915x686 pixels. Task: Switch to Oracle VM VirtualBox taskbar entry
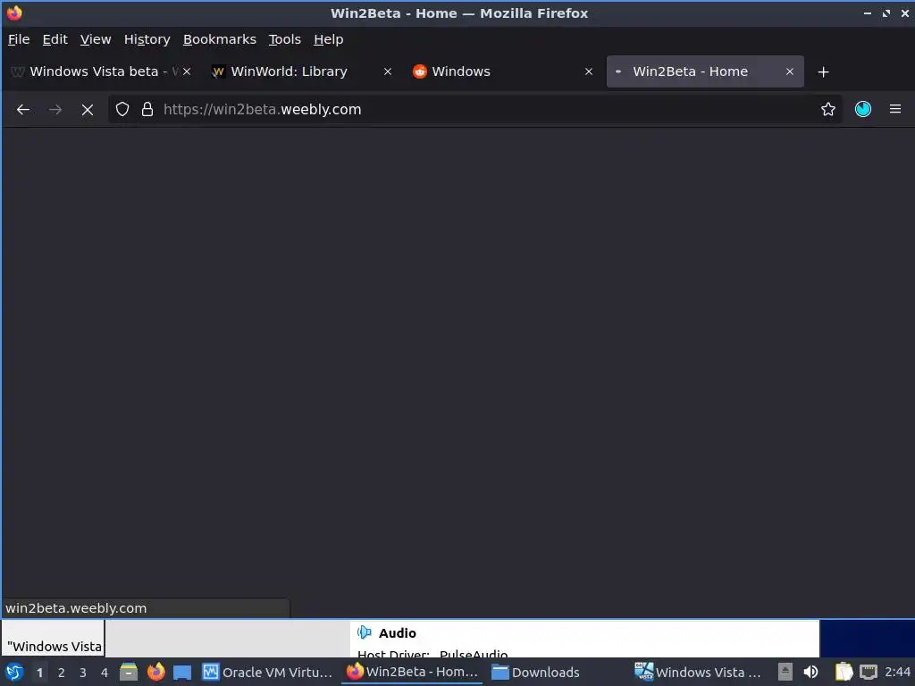click(x=267, y=672)
